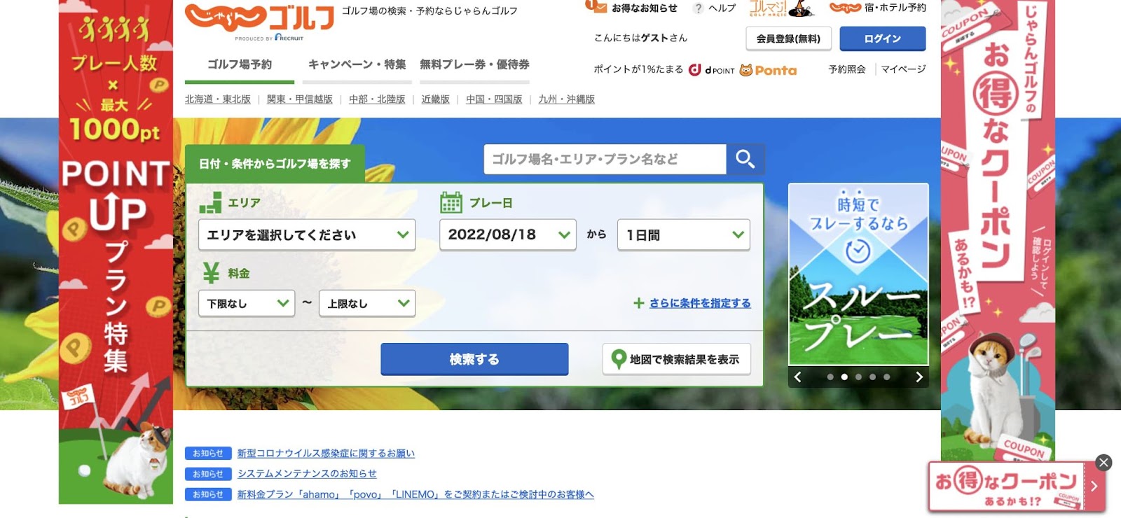Image resolution: width=1121 pixels, height=518 pixels.
Task: Open the ahamo povo LINEMO notice link
Action: pyautogui.click(x=415, y=494)
